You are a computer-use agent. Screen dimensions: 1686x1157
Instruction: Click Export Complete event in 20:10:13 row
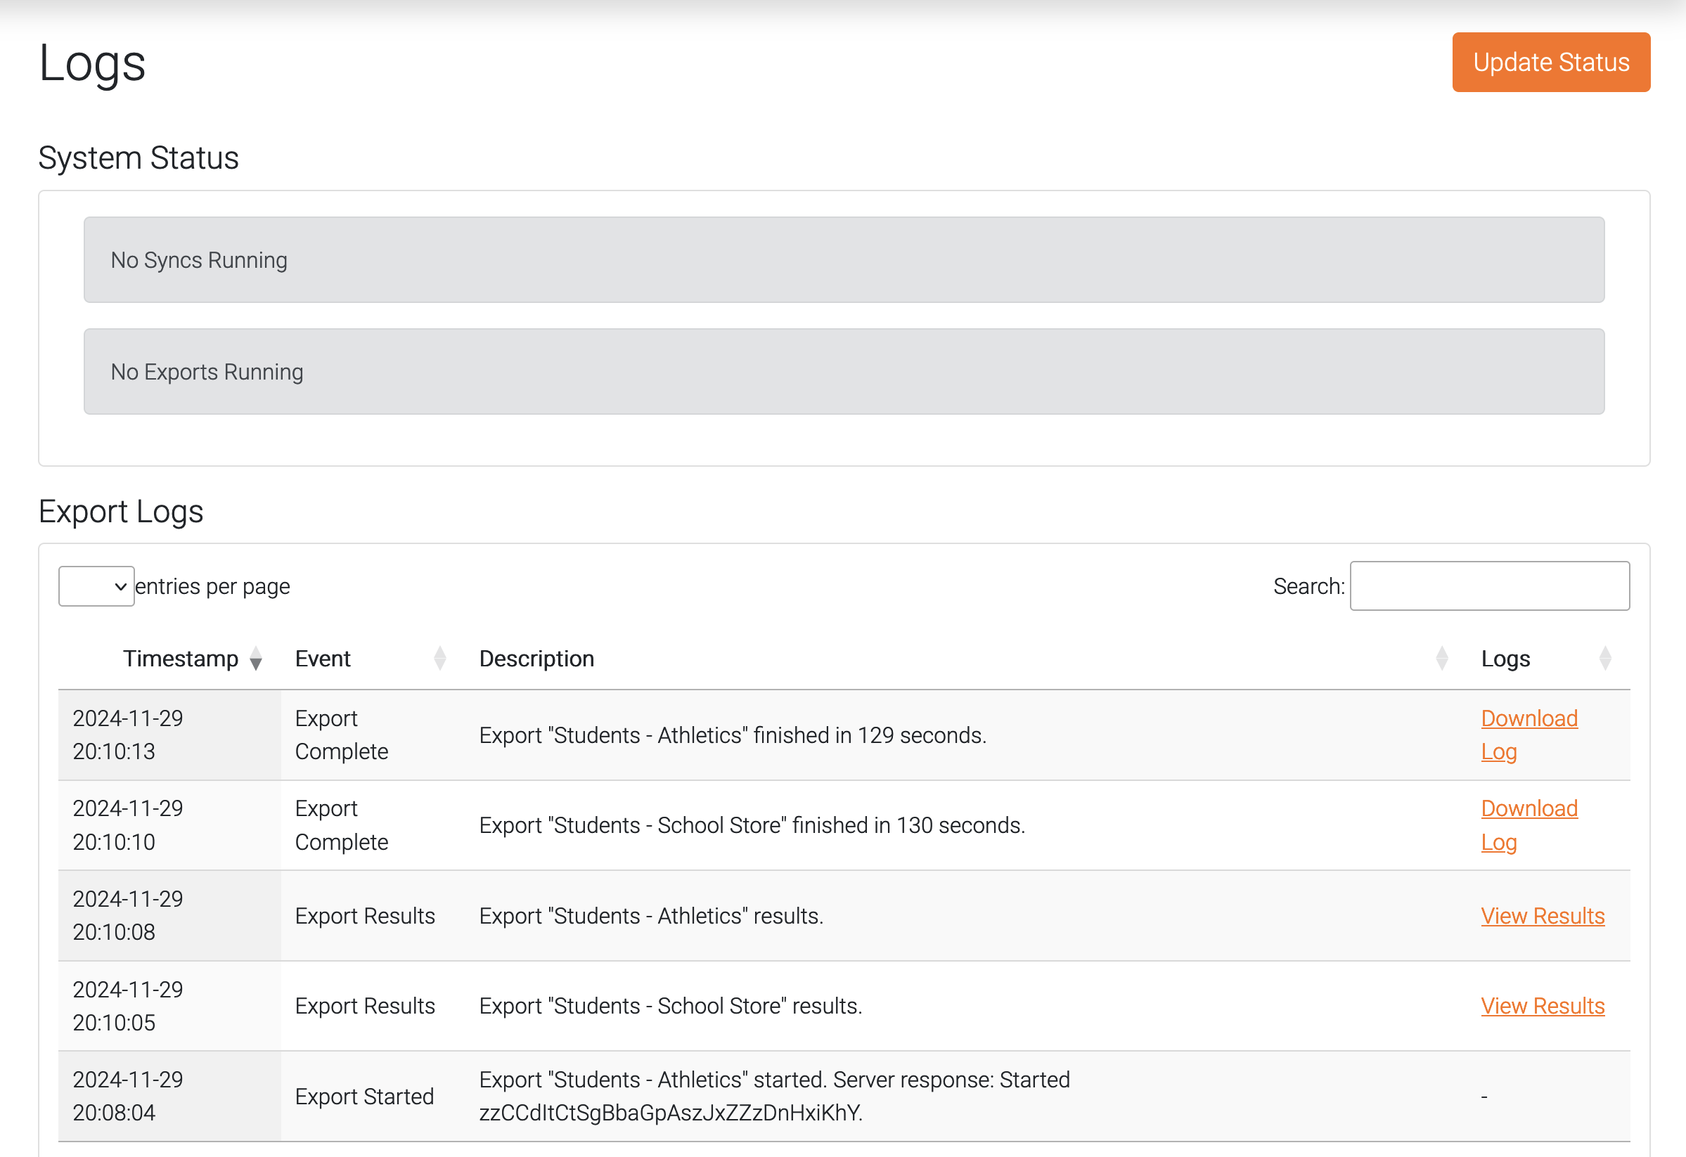(342, 735)
